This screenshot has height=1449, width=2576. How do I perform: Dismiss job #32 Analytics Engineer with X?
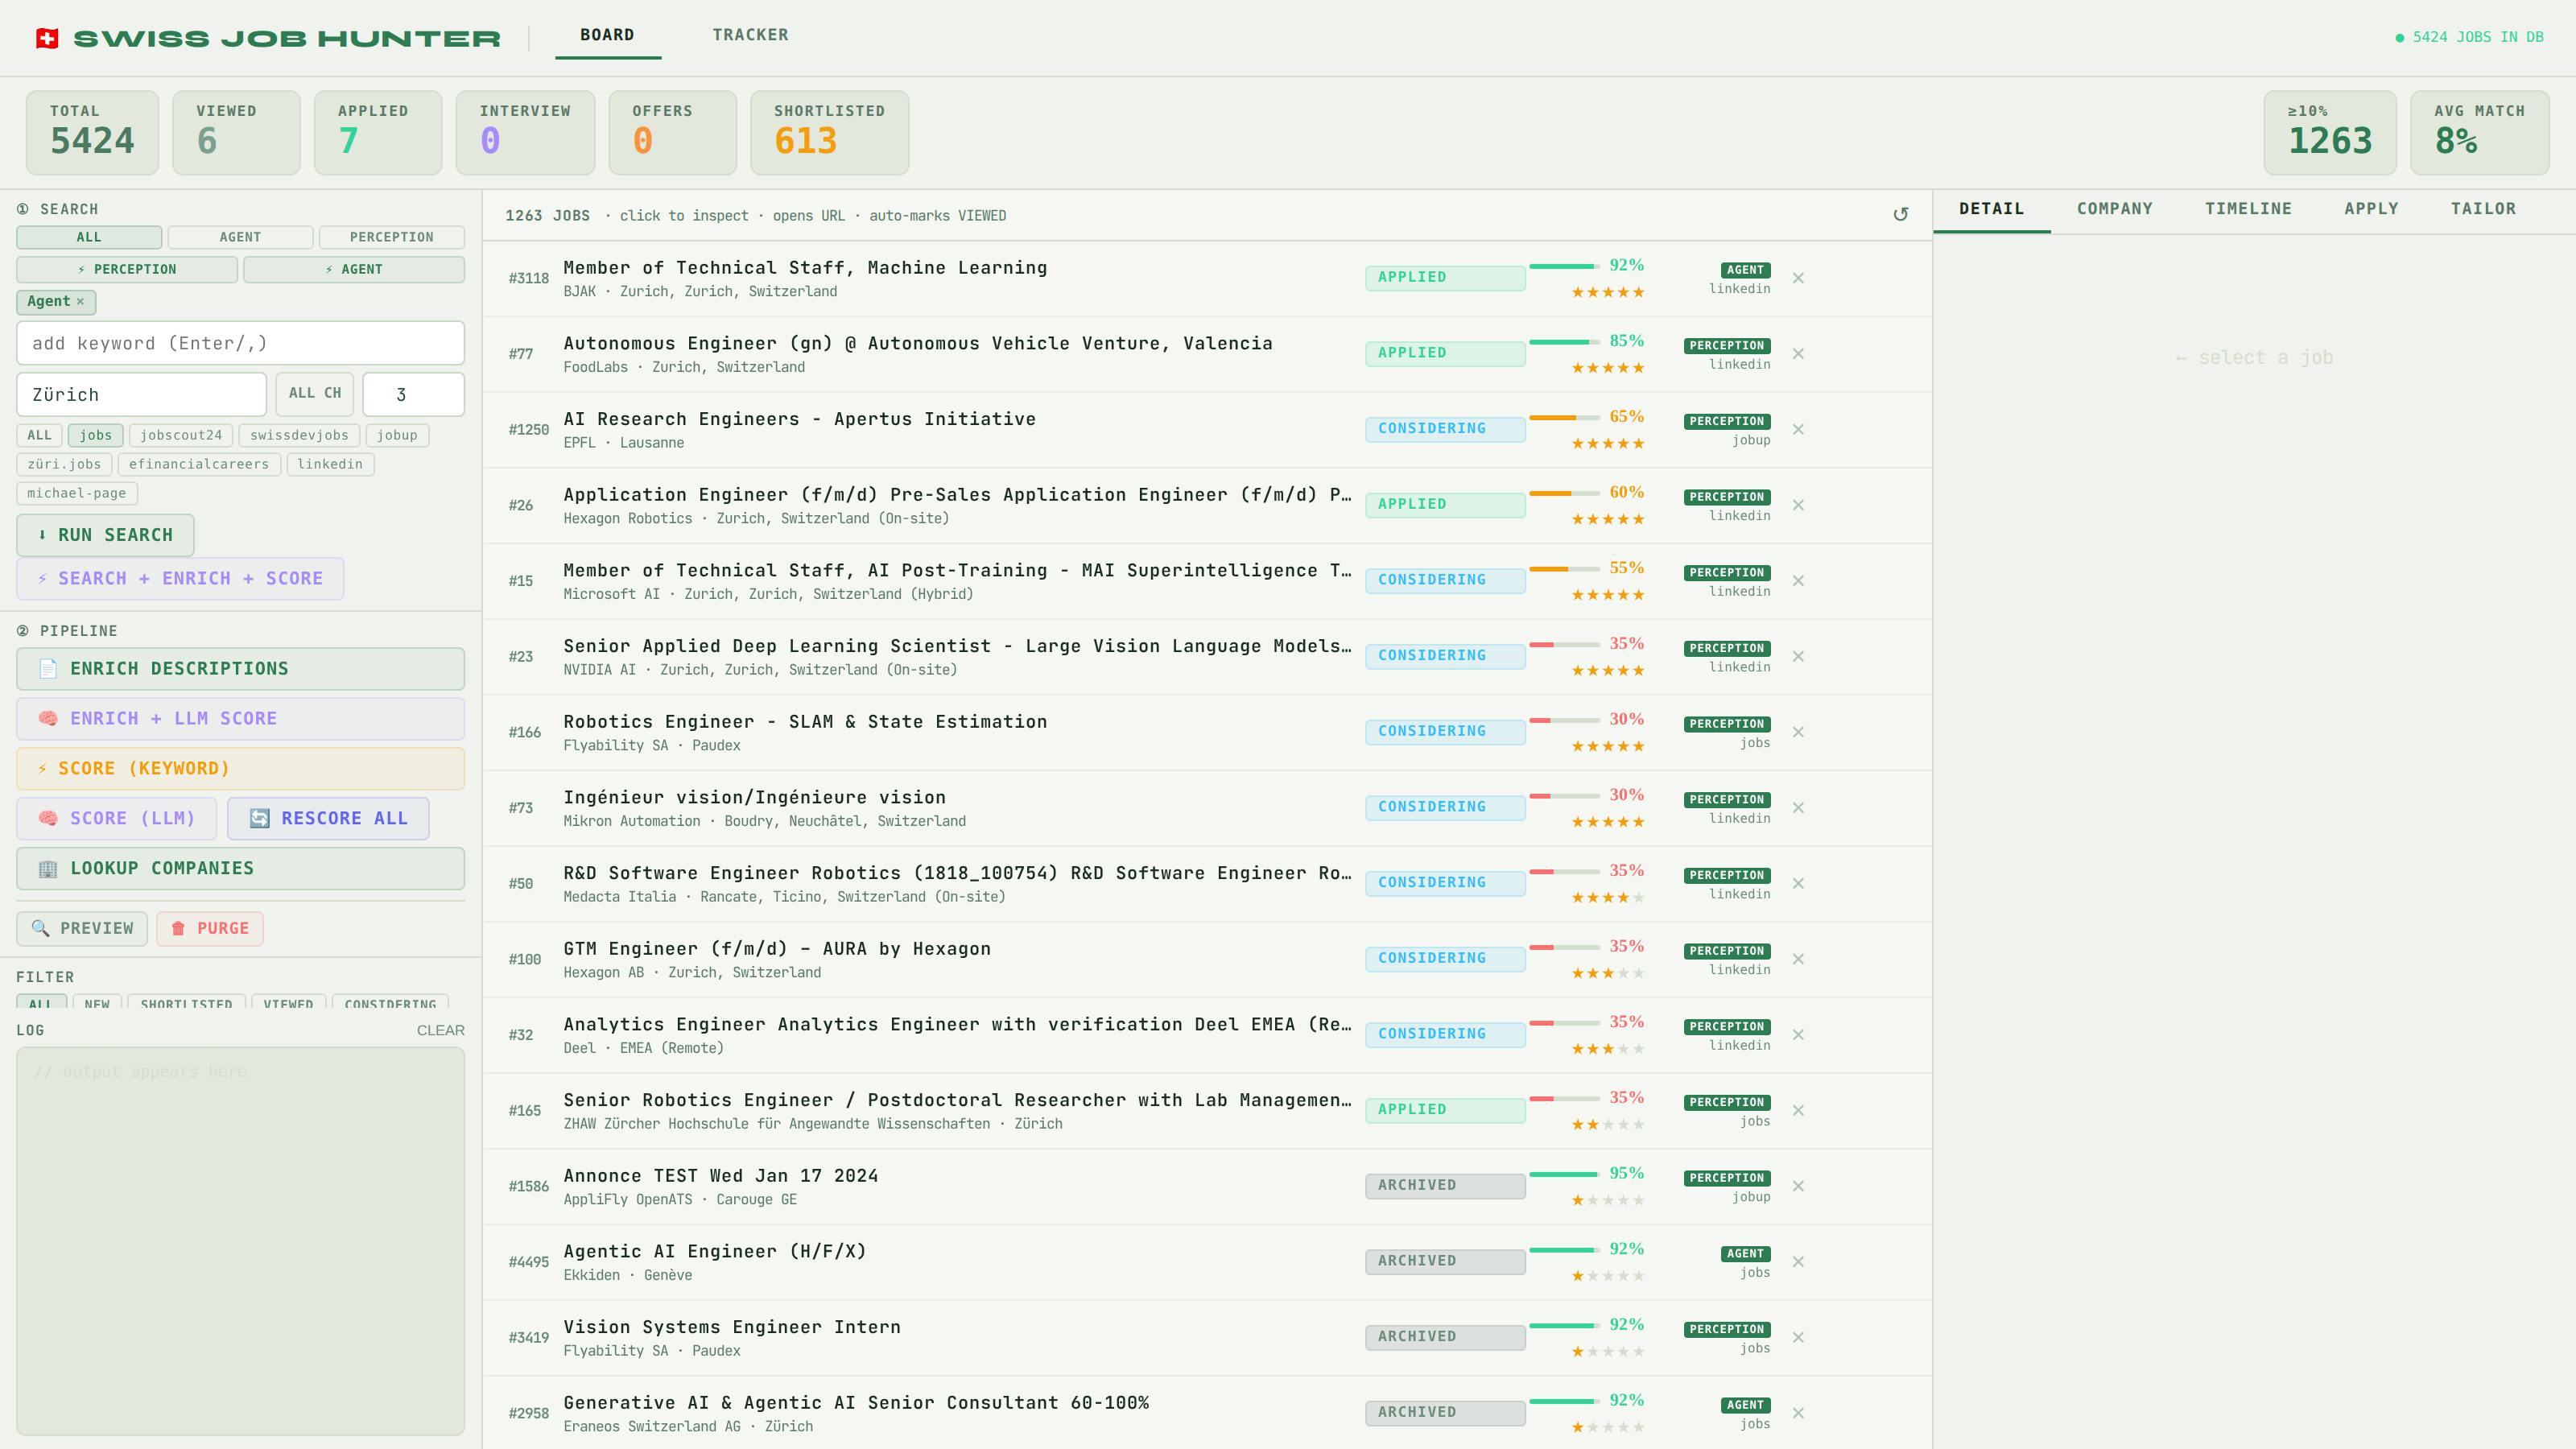pos(1798,1035)
